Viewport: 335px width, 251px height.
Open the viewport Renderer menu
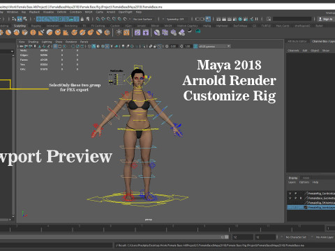coord(71,42)
